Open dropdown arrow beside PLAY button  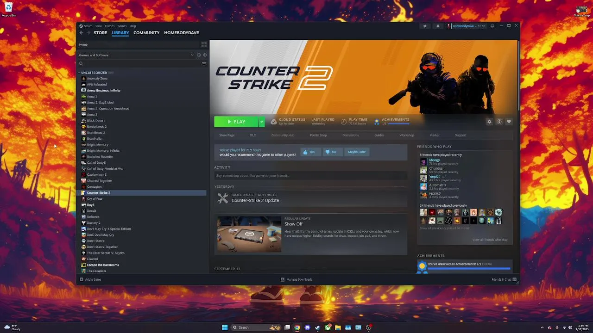coord(262,122)
